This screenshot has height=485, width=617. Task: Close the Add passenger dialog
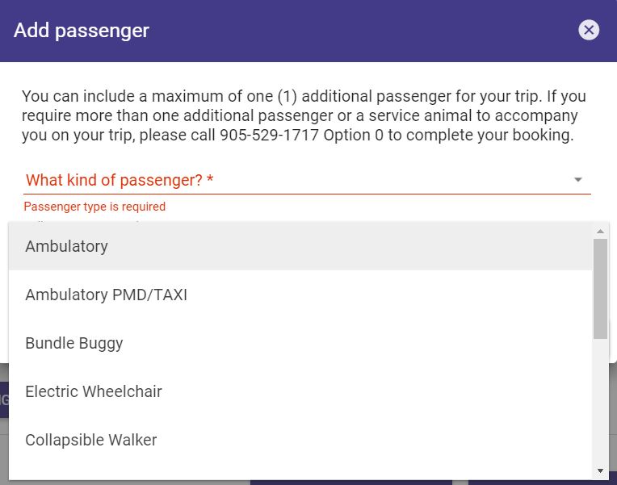589,30
